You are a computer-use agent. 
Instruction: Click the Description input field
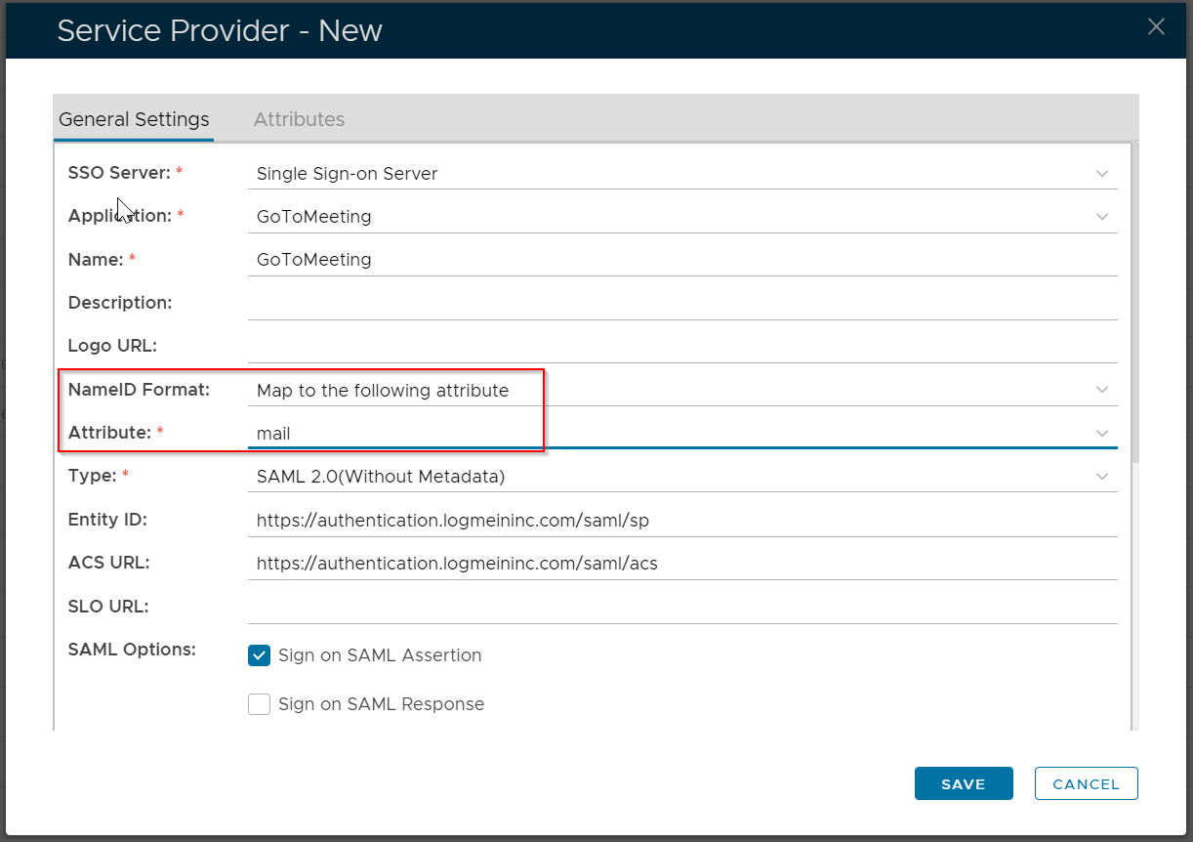[681, 303]
